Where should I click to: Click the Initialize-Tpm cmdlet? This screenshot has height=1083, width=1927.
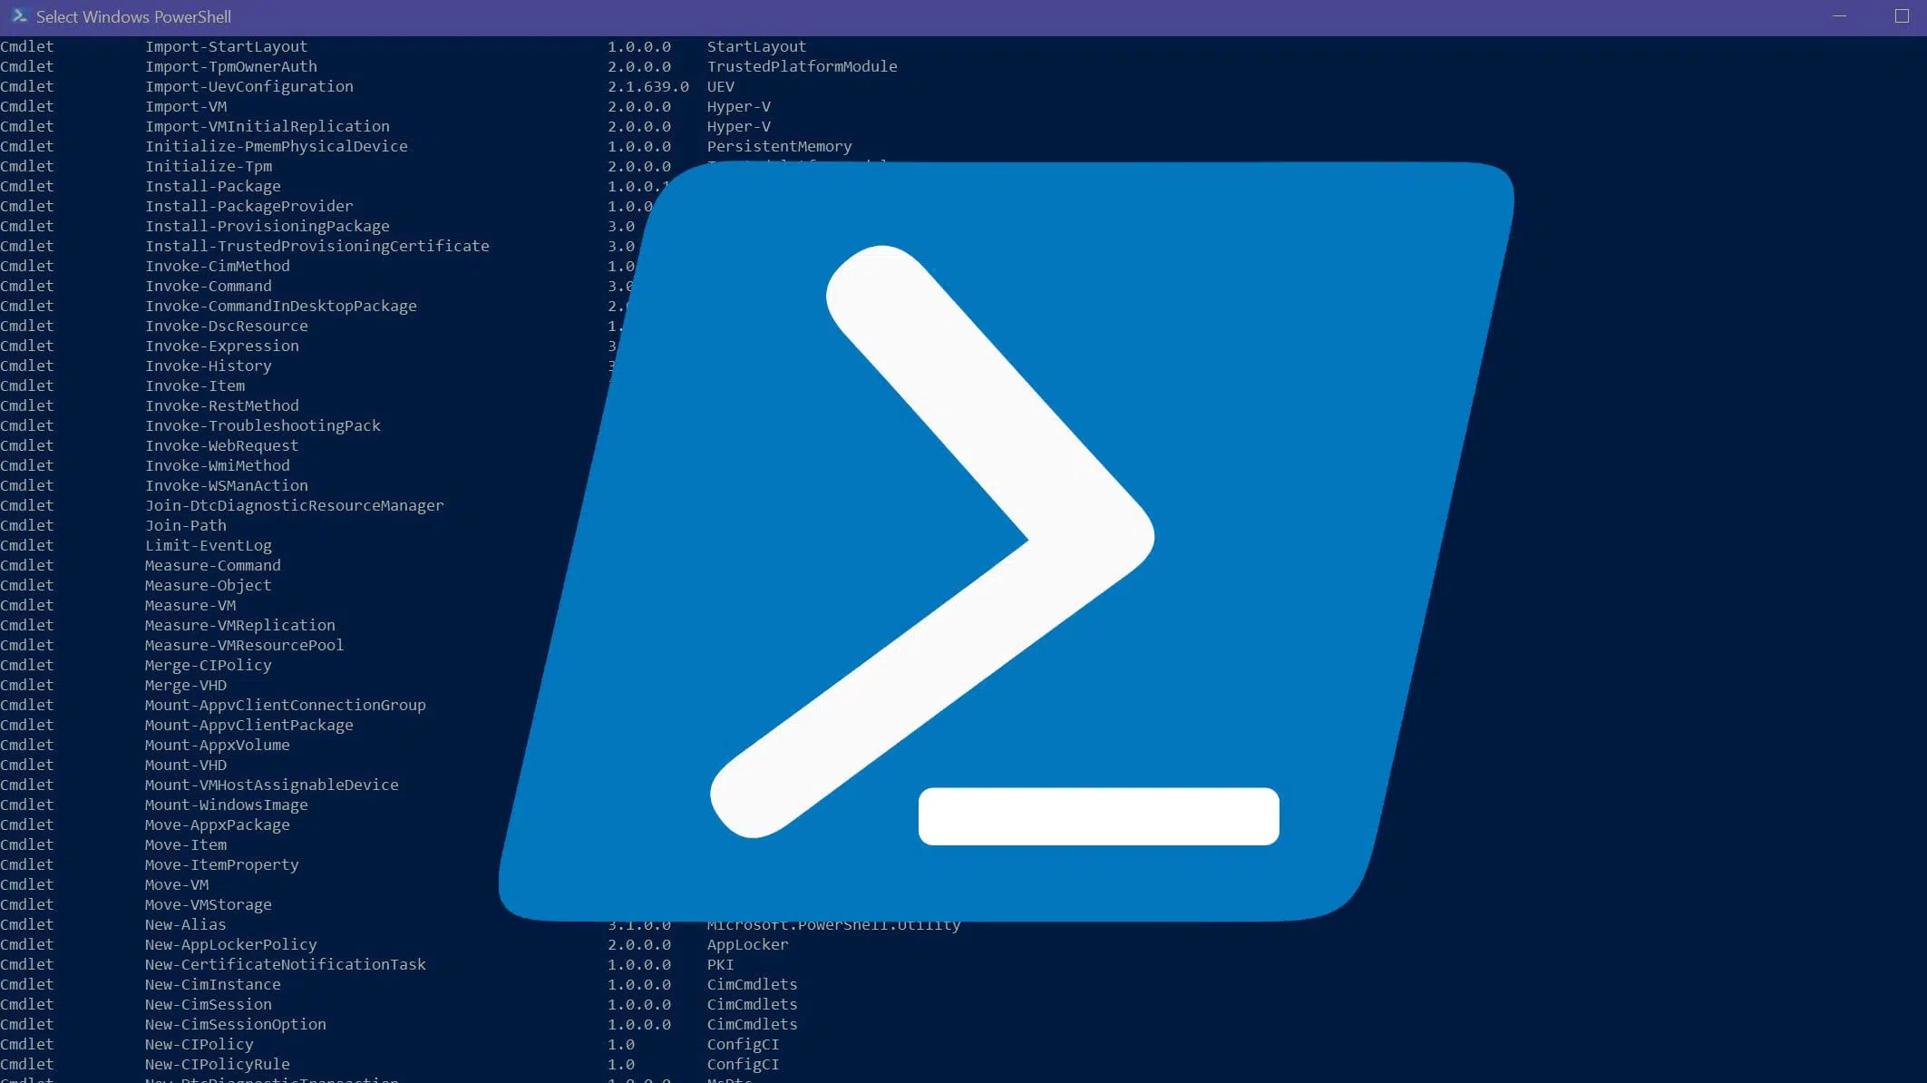click(209, 167)
